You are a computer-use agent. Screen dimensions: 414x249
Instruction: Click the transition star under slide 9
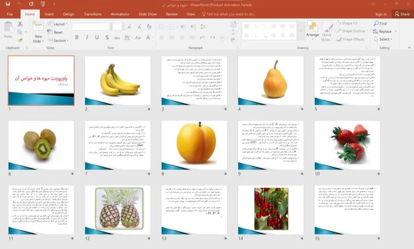pos(302,174)
